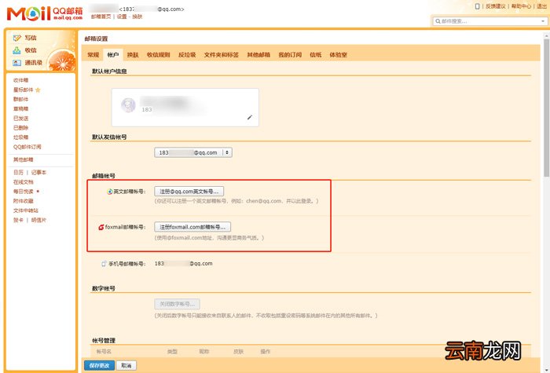Open the 信纸 tab
The image size is (550, 373).
coord(316,55)
